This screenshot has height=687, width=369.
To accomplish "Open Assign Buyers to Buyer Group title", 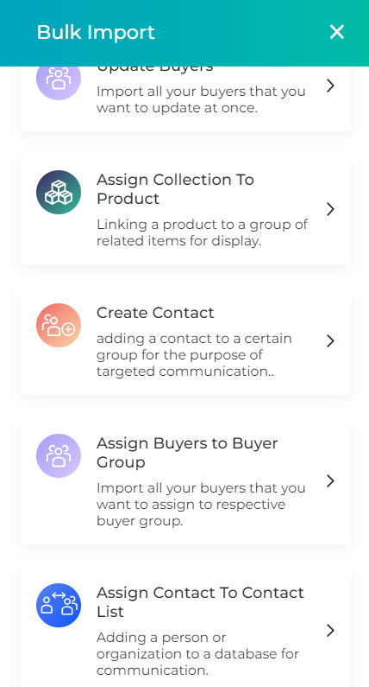I will click(x=187, y=453).
